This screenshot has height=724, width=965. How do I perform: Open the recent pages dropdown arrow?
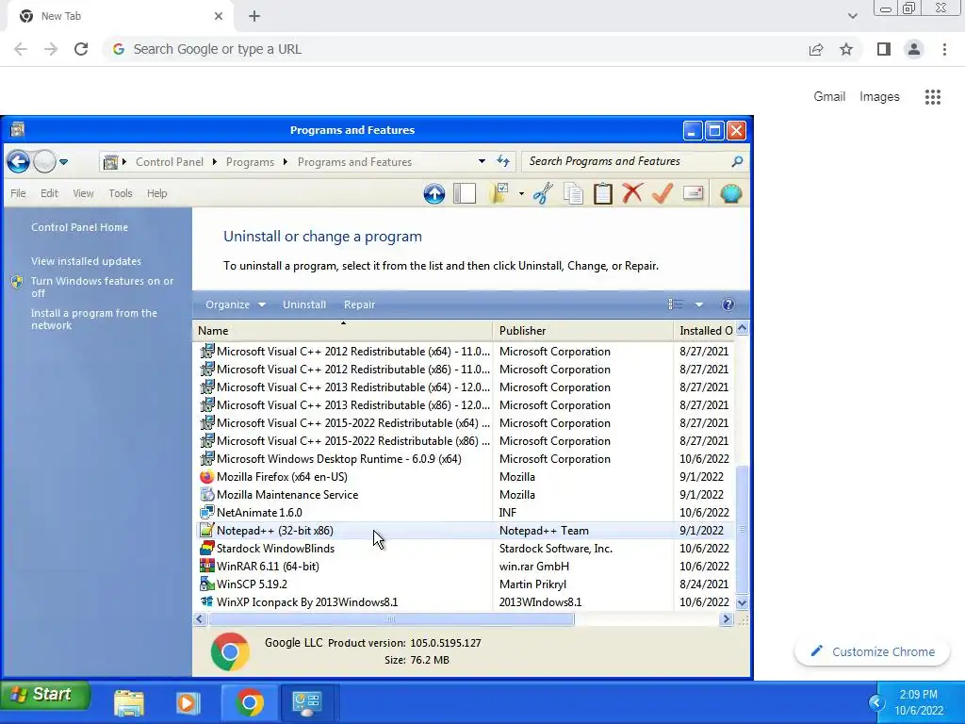(x=63, y=162)
